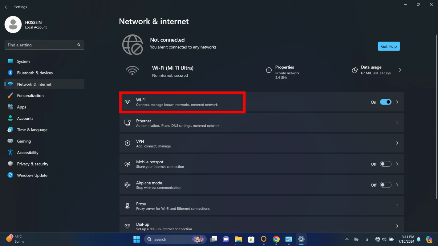This screenshot has width=438, height=246.
Task: Click the Bluetooth & devices sidebar icon
Action: coord(10,73)
